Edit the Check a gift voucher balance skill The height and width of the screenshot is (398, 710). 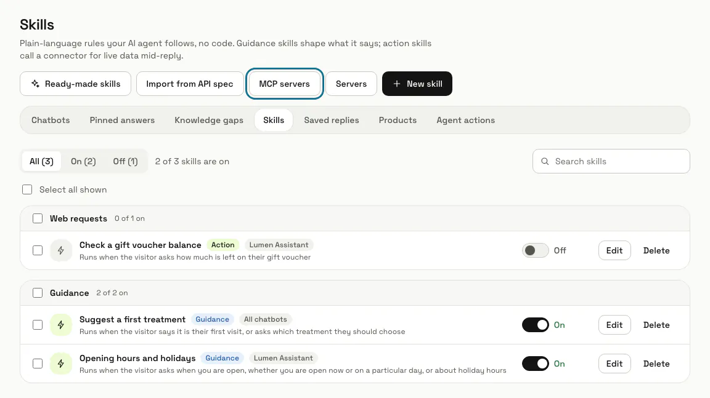coord(614,250)
